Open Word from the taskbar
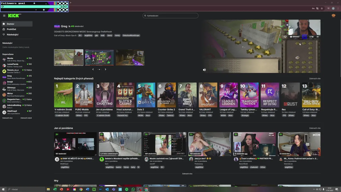 point(87,189)
